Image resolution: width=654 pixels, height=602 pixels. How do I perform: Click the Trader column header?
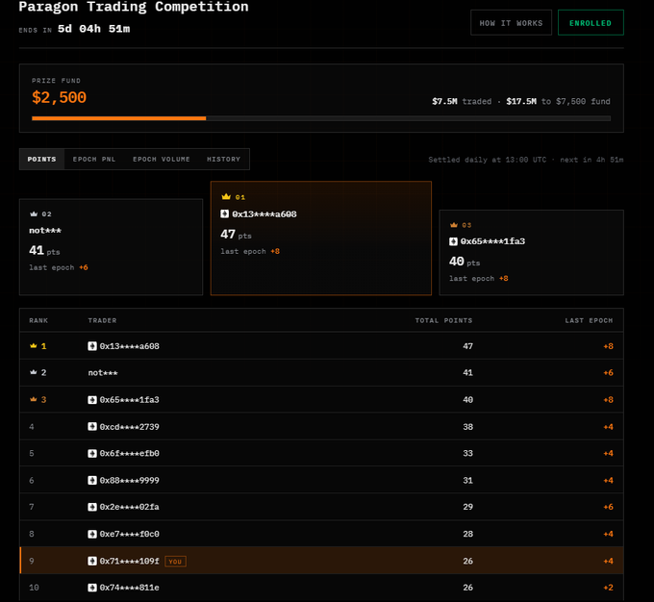pyautogui.click(x=102, y=320)
